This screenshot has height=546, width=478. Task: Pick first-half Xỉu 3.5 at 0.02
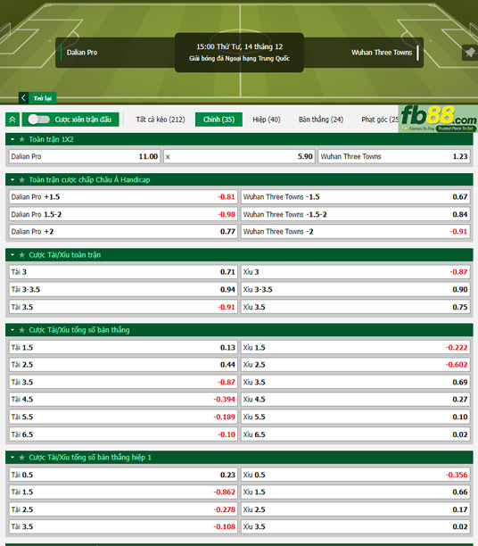click(356, 527)
